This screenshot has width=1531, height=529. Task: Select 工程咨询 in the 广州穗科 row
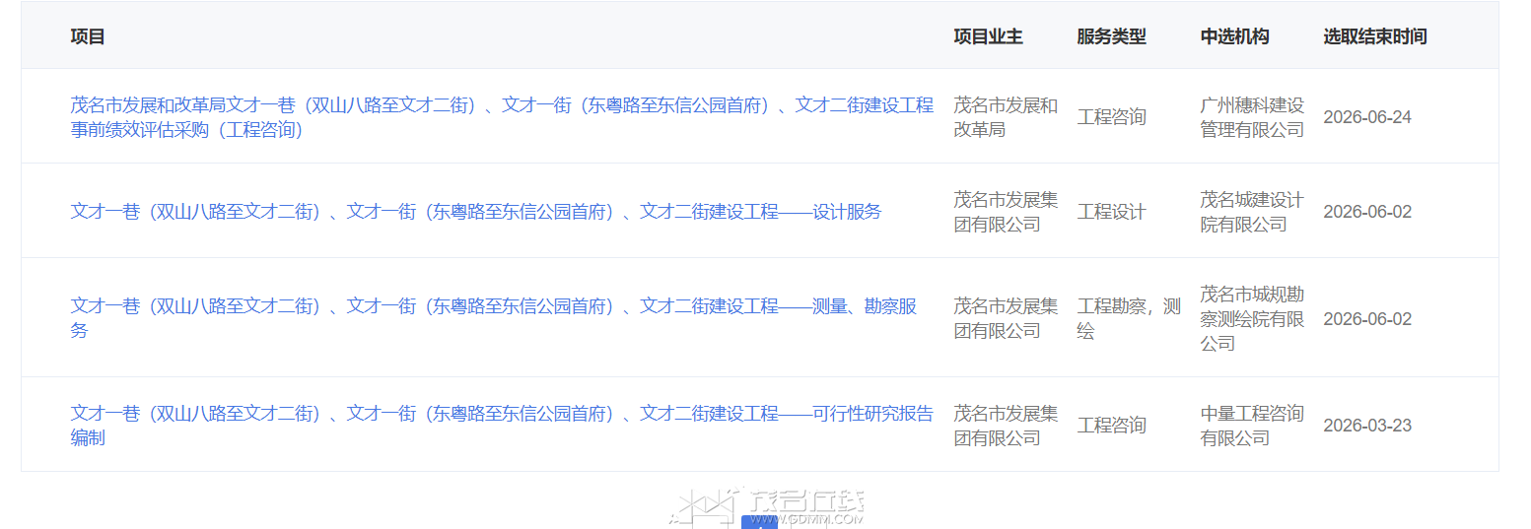pyautogui.click(x=1111, y=117)
